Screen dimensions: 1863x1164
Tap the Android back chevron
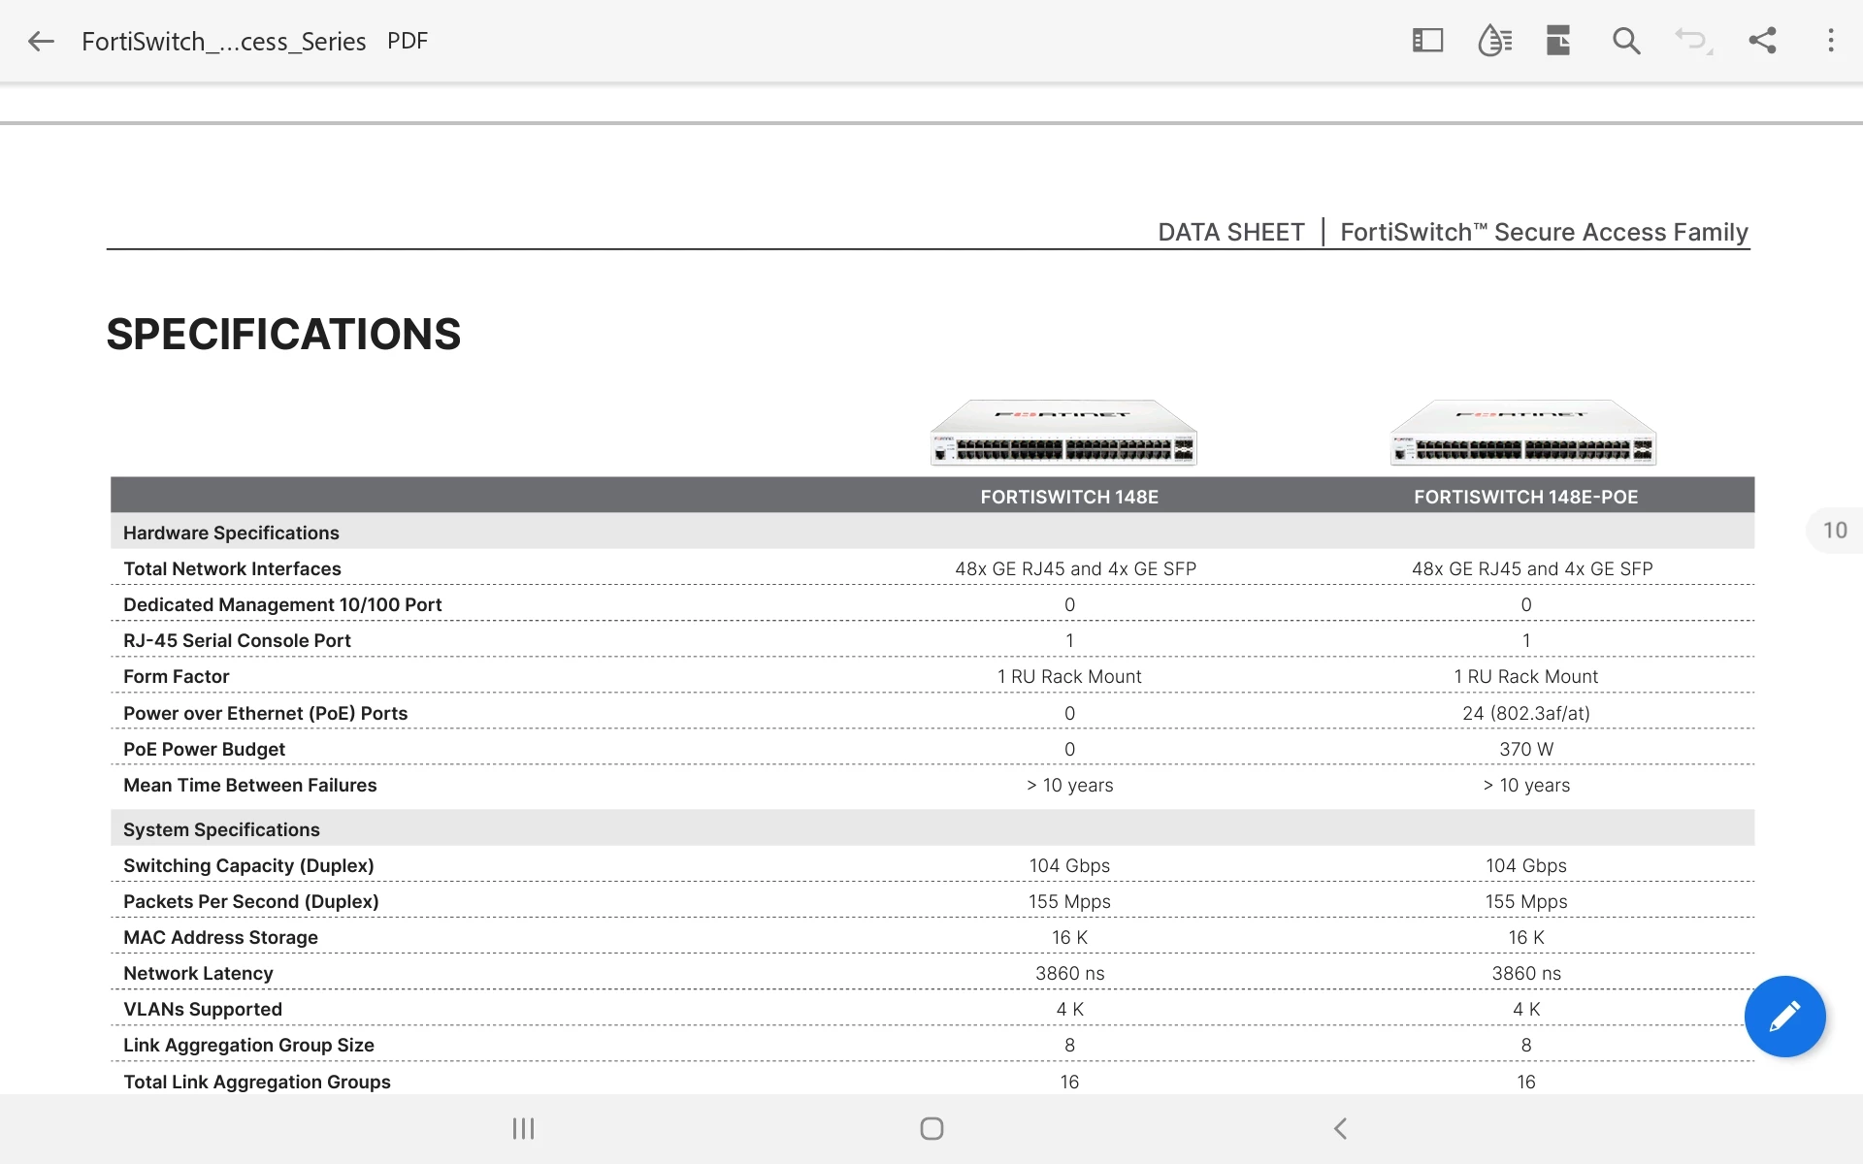tap(1340, 1128)
